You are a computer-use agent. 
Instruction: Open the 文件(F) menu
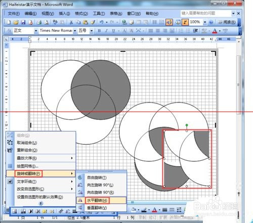(14, 14)
